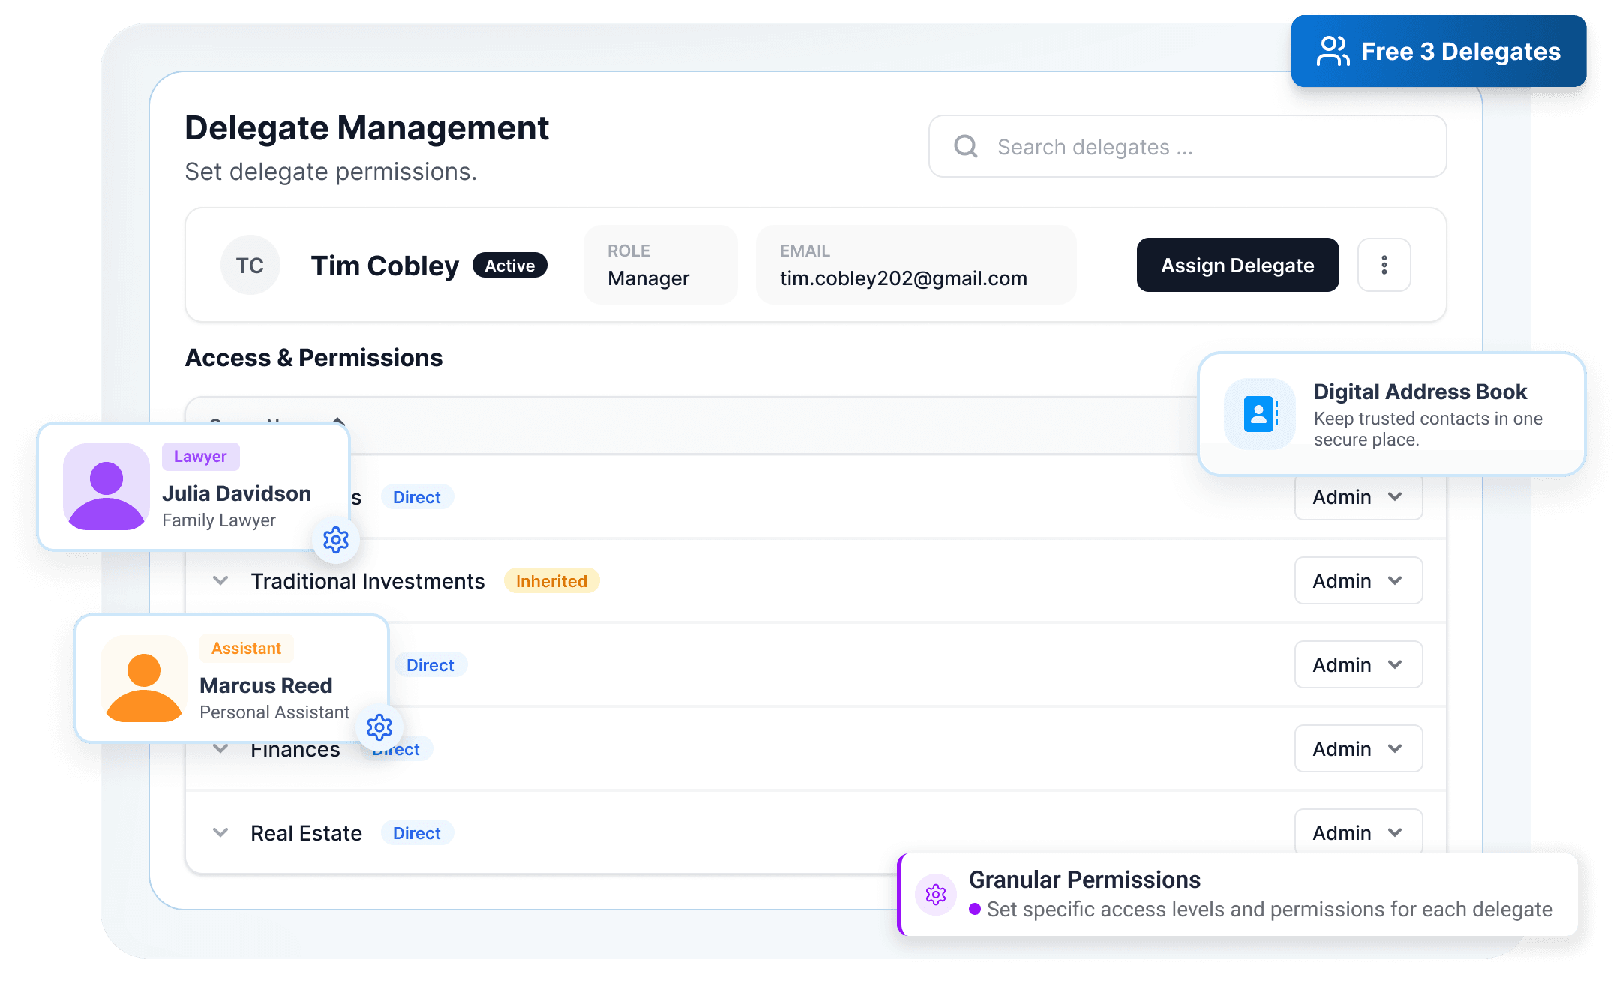Open Admin dropdown for Traditional Investments
The image size is (1623, 981).
click(1358, 580)
